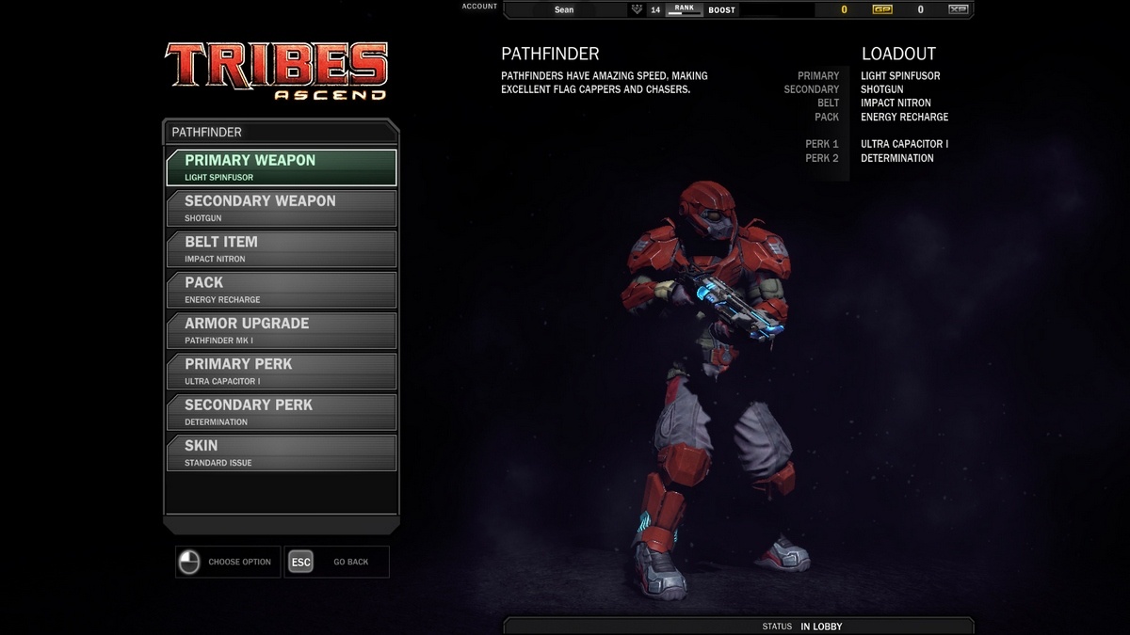
Task: Open the Primary Weapon slot
Action: (282, 167)
